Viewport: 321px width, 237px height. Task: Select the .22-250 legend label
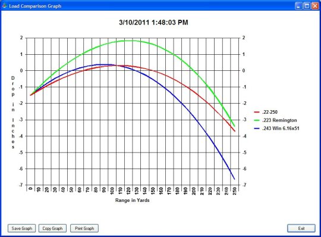(270, 112)
